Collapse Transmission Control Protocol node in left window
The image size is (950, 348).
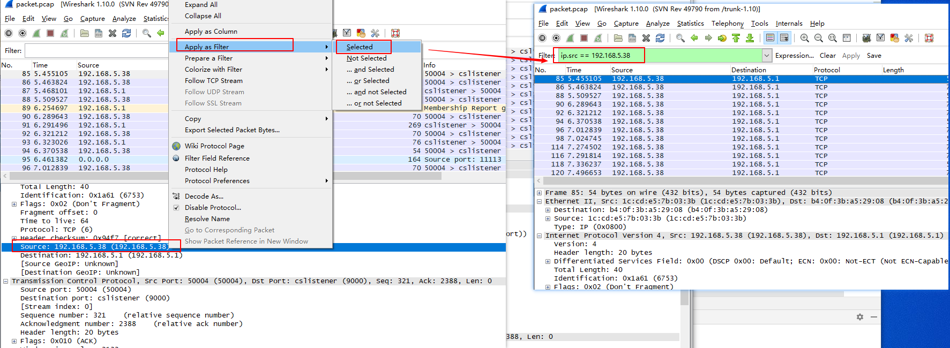click(5, 281)
